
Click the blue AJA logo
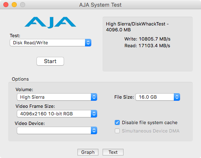50,23
